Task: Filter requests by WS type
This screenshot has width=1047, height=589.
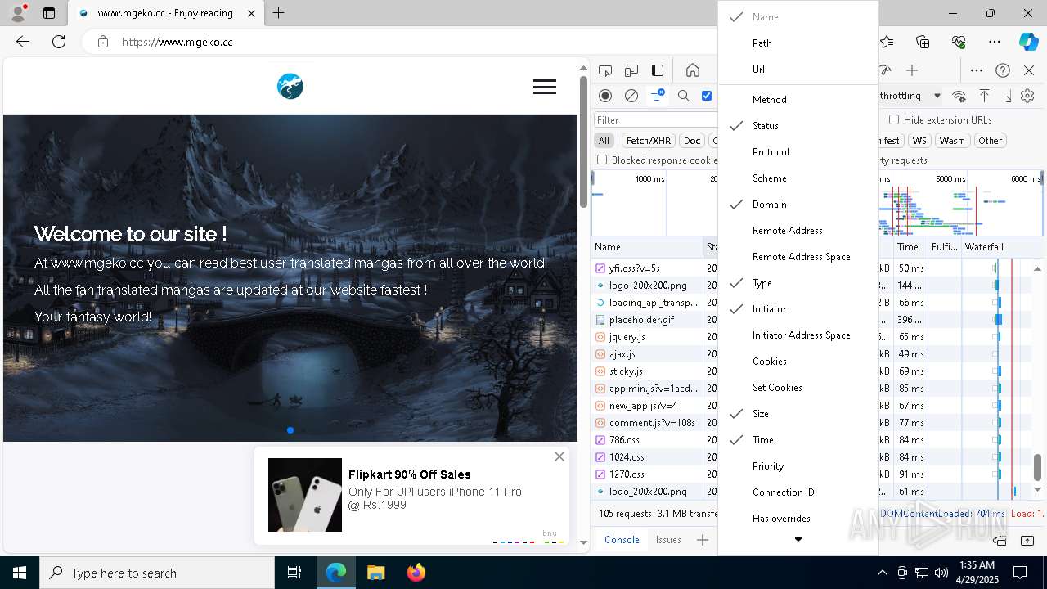Action: [919, 141]
